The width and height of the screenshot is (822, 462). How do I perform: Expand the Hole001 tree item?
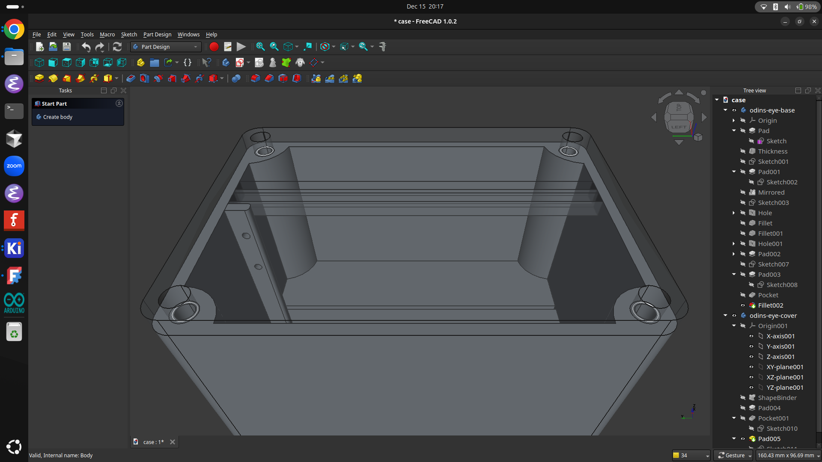tap(734, 244)
